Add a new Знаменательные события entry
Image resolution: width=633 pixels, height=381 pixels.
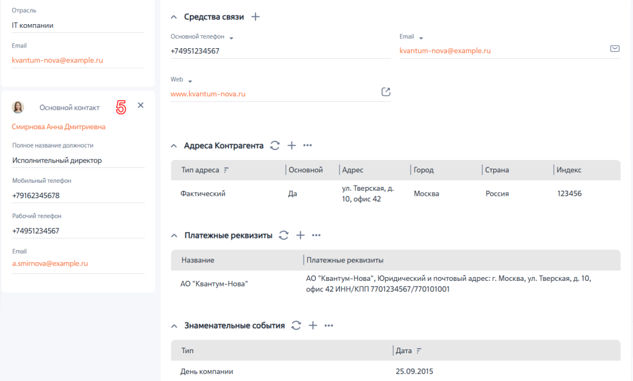tap(313, 325)
